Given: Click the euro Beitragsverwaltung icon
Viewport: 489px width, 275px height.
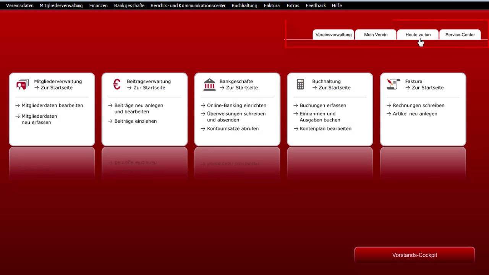Looking at the screenshot, I should pos(117,84).
